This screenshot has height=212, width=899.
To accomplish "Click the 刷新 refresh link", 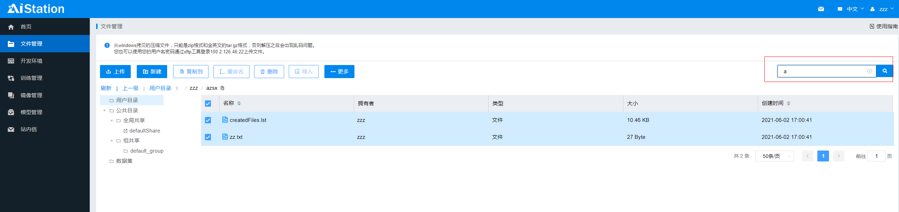I will coord(106,88).
